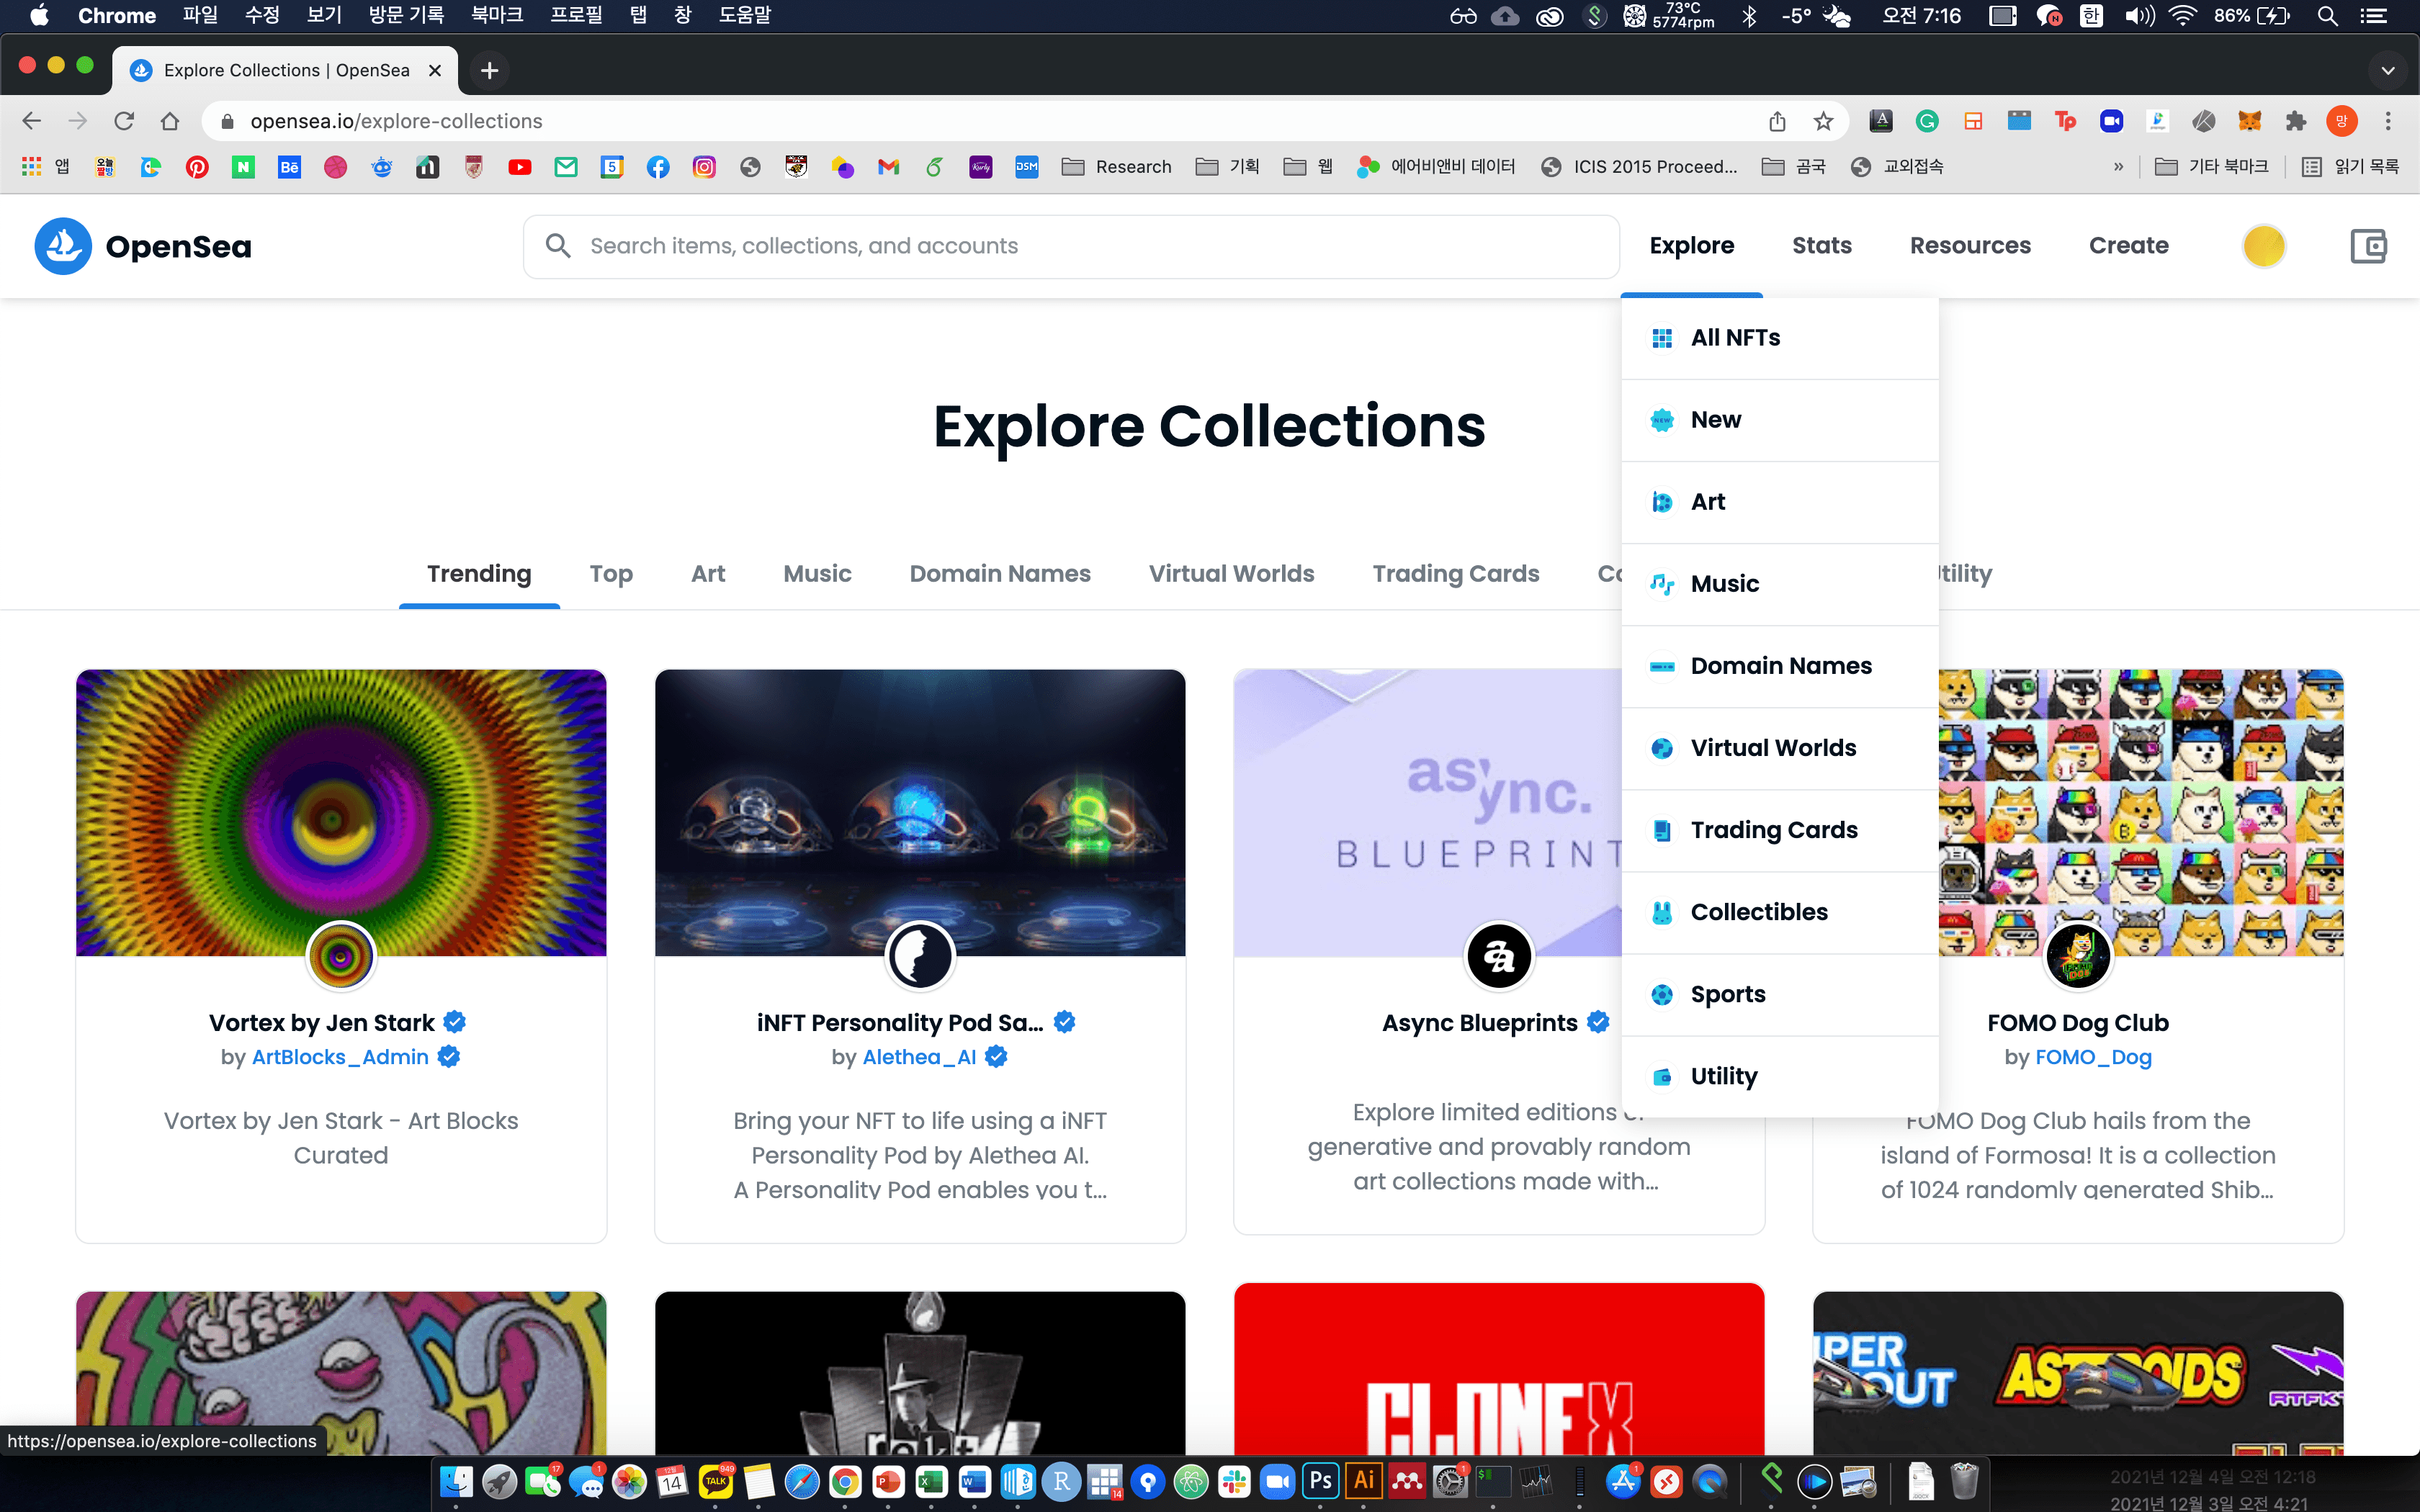
Task: Click the OpenSea logo icon
Action: point(63,246)
